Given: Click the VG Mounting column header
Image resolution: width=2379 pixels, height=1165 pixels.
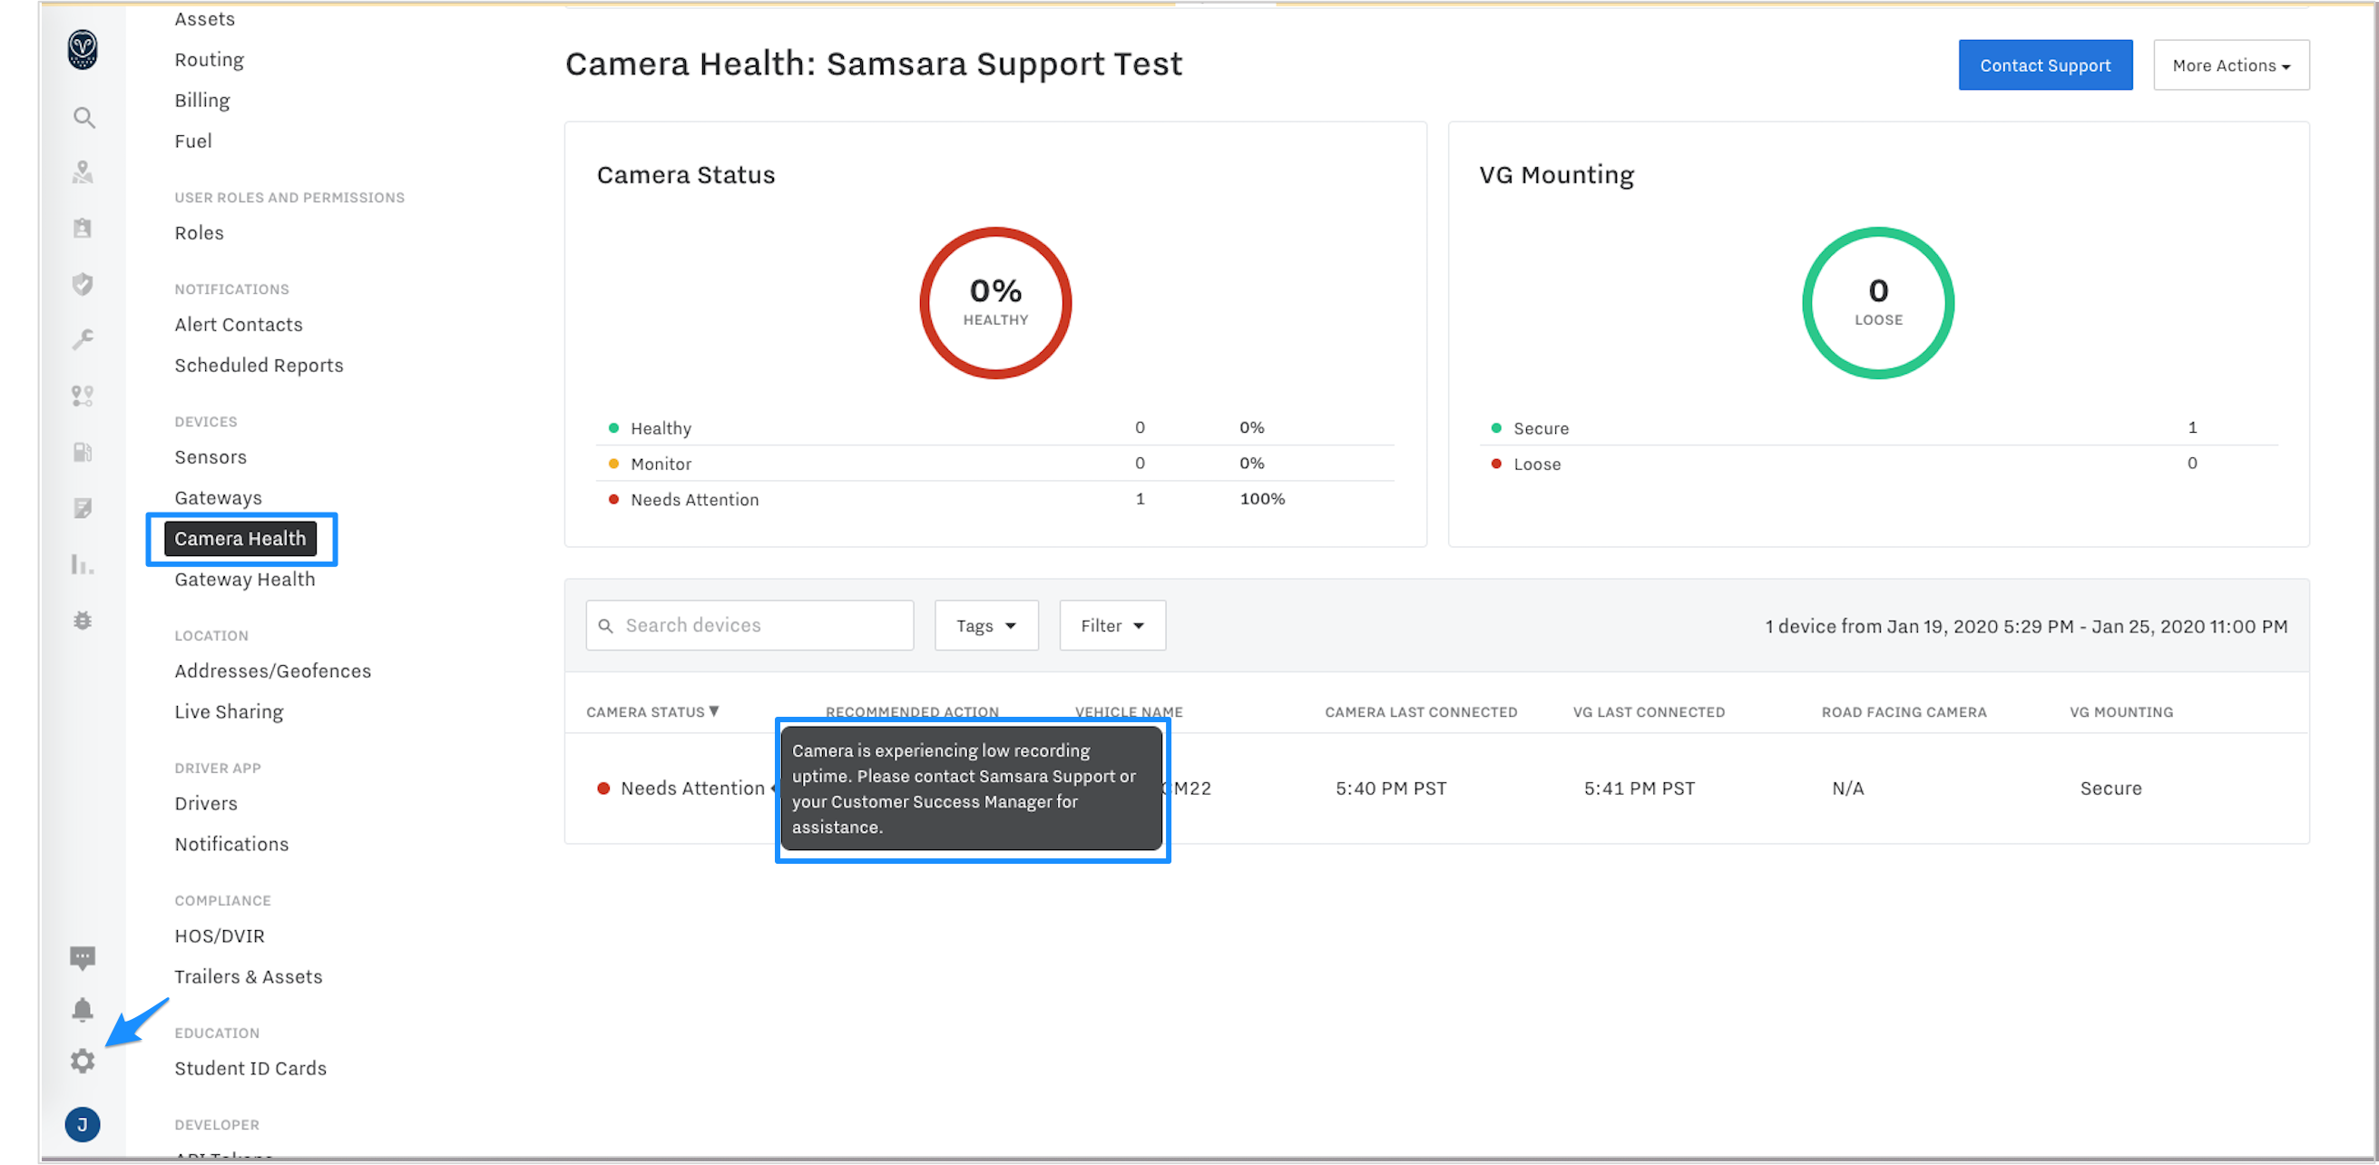Looking at the screenshot, I should [2121, 711].
